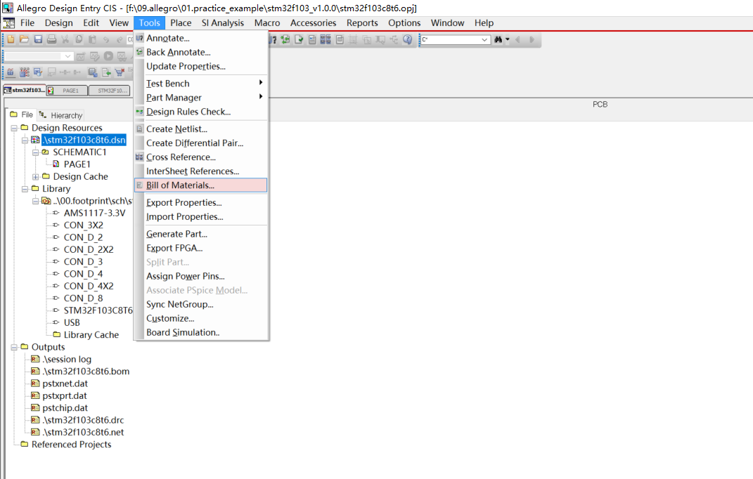Click the Back Annotate toolbar icon

pyautogui.click(x=285, y=39)
